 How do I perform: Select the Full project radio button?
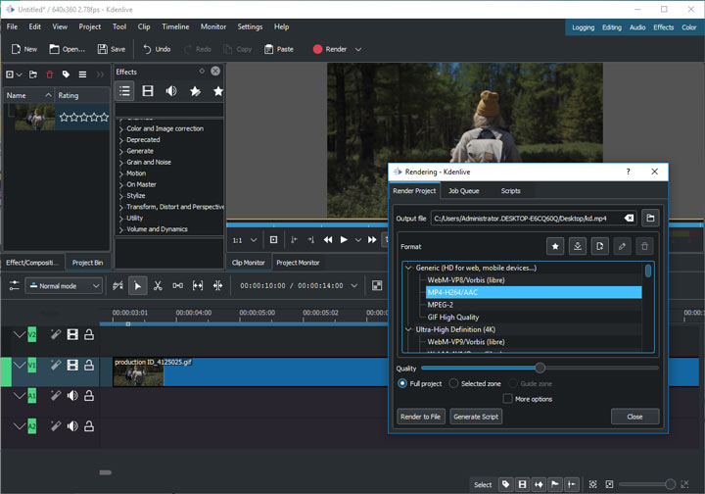click(x=402, y=383)
